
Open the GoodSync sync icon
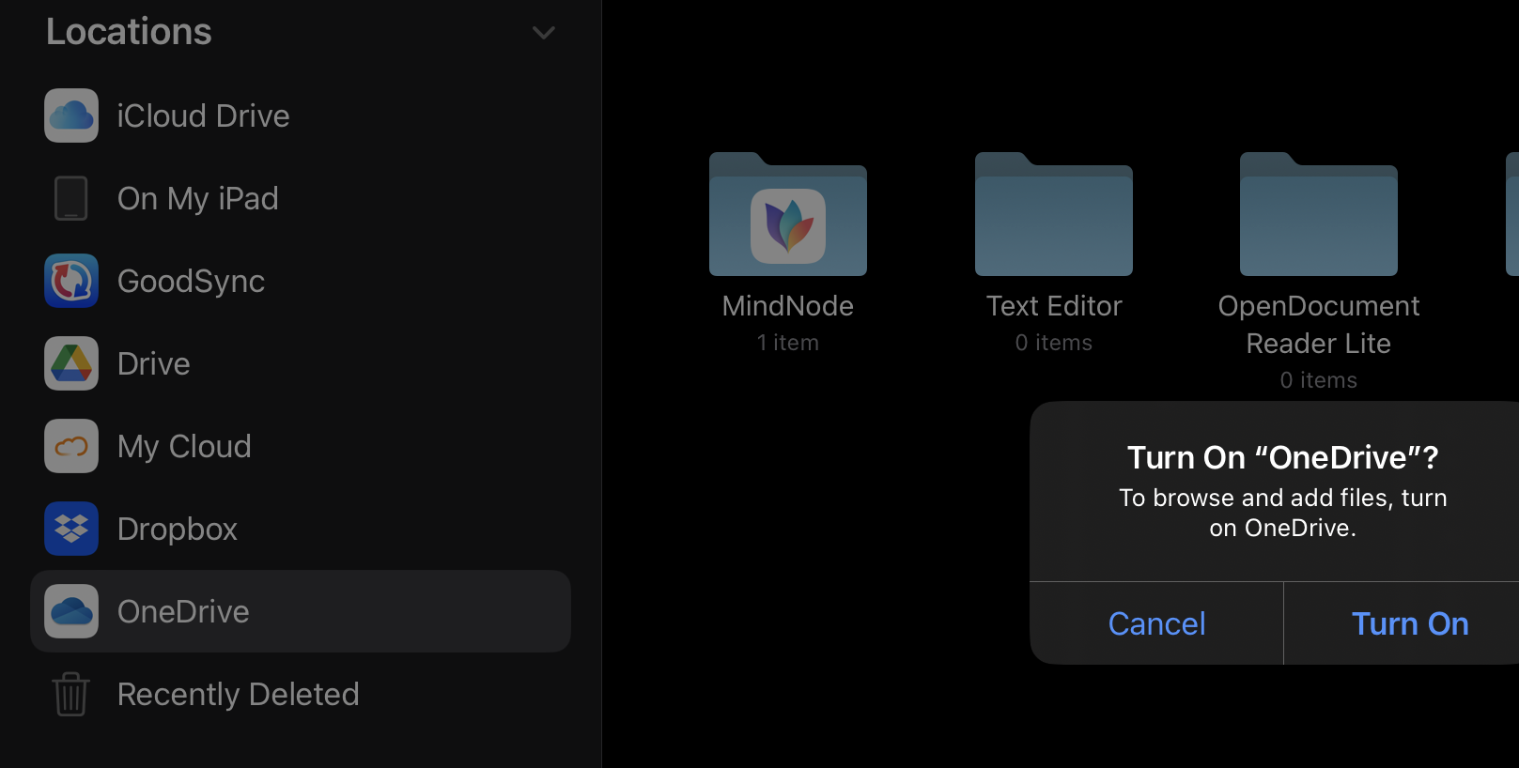(x=71, y=281)
